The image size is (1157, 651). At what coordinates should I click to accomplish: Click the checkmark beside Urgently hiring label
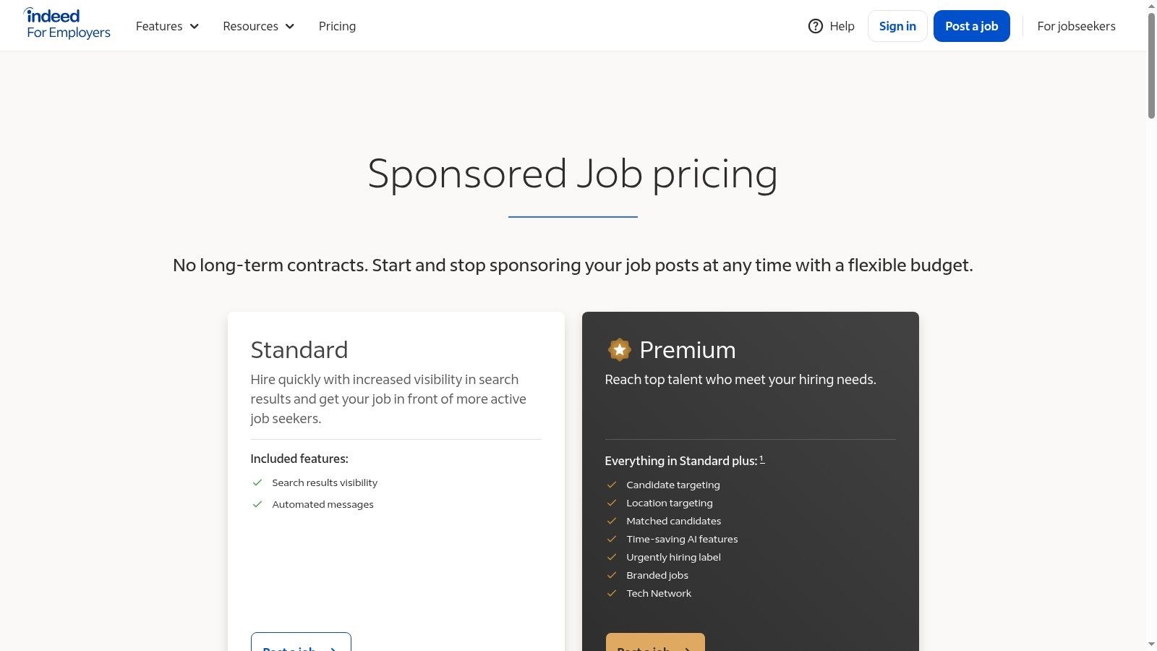612,557
